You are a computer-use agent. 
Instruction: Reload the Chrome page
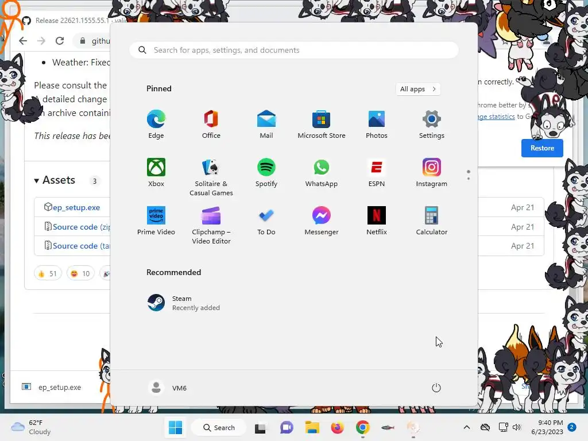click(60, 41)
